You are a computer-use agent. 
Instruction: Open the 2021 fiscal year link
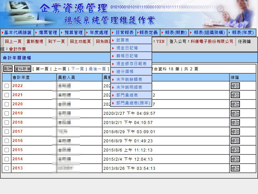18,95
